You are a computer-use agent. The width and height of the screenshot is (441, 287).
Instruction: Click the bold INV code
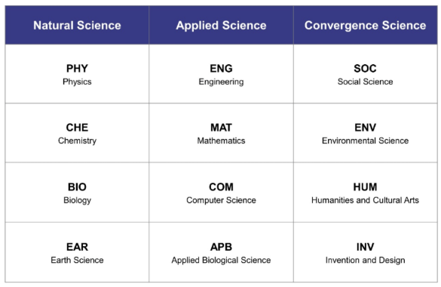coord(366,247)
